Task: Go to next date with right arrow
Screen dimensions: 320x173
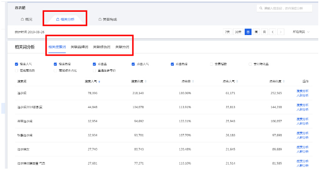Action: [x=281, y=32]
